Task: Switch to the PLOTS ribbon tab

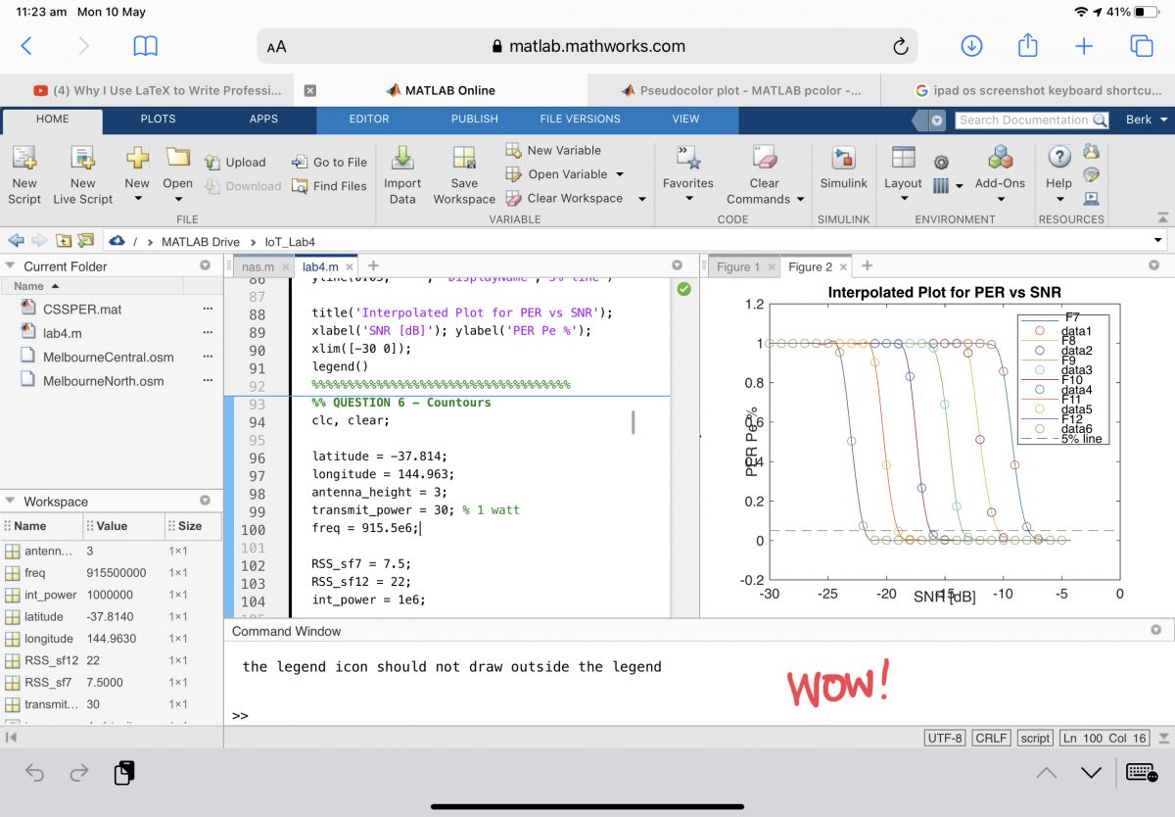Action: tap(157, 118)
